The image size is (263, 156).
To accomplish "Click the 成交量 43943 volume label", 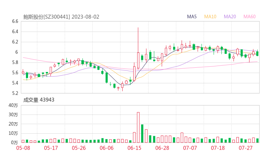I will coord(39,100).
